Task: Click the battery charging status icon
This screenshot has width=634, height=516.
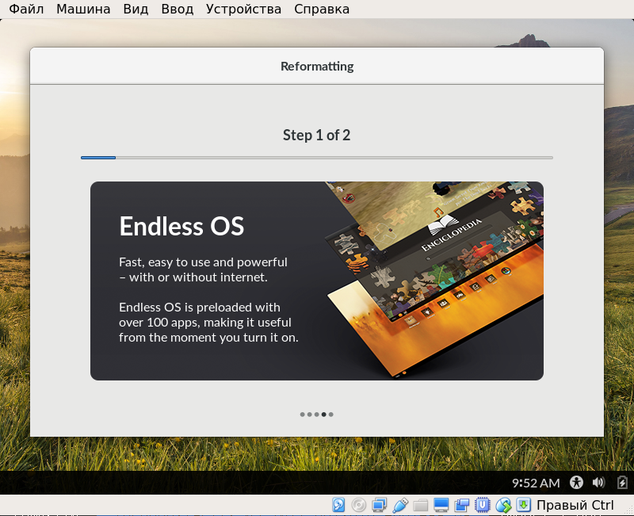Action: 622,483
